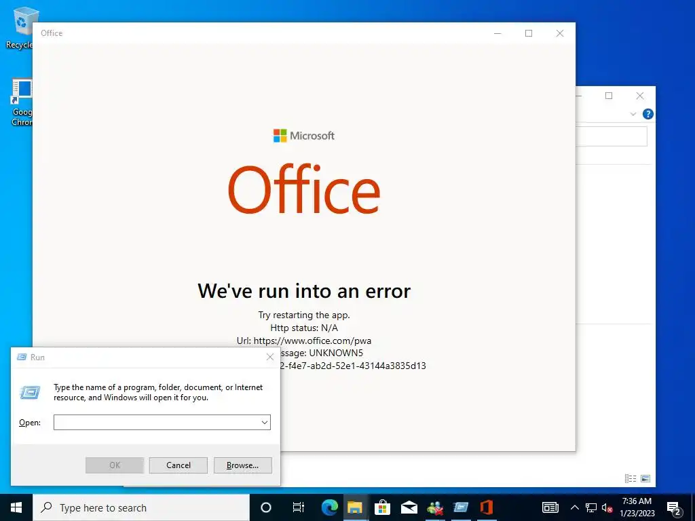Screen dimensions: 695x521
Task: Launch Microsoft Edge from the taskbar
Action: (x=329, y=507)
